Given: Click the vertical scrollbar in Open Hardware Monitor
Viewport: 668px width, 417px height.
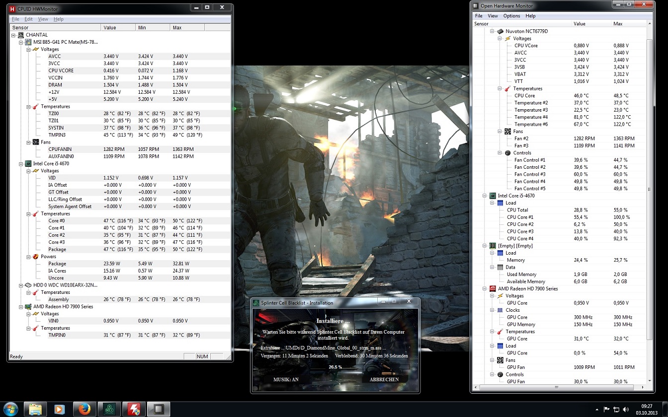Looking at the screenshot, I should (649, 189).
